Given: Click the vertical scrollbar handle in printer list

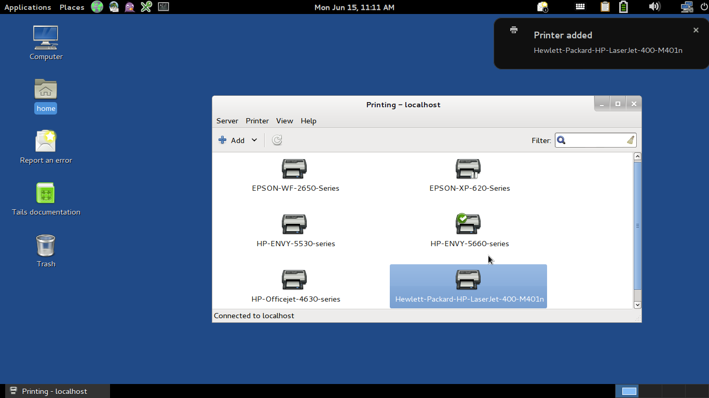Looking at the screenshot, I should (x=637, y=225).
